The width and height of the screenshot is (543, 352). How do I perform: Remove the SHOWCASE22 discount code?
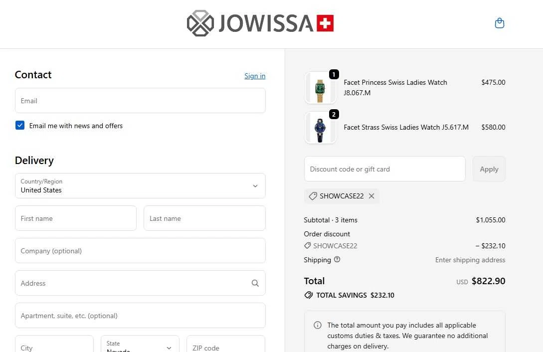(371, 196)
